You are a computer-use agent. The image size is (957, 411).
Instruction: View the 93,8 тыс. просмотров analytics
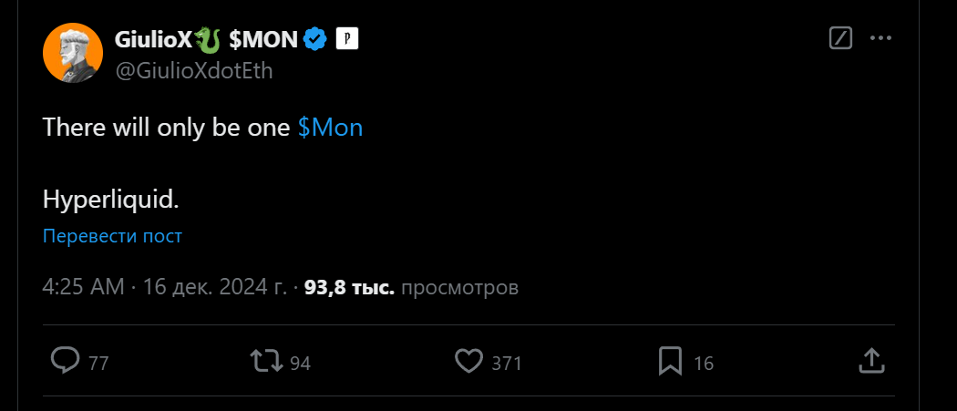click(410, 288)
